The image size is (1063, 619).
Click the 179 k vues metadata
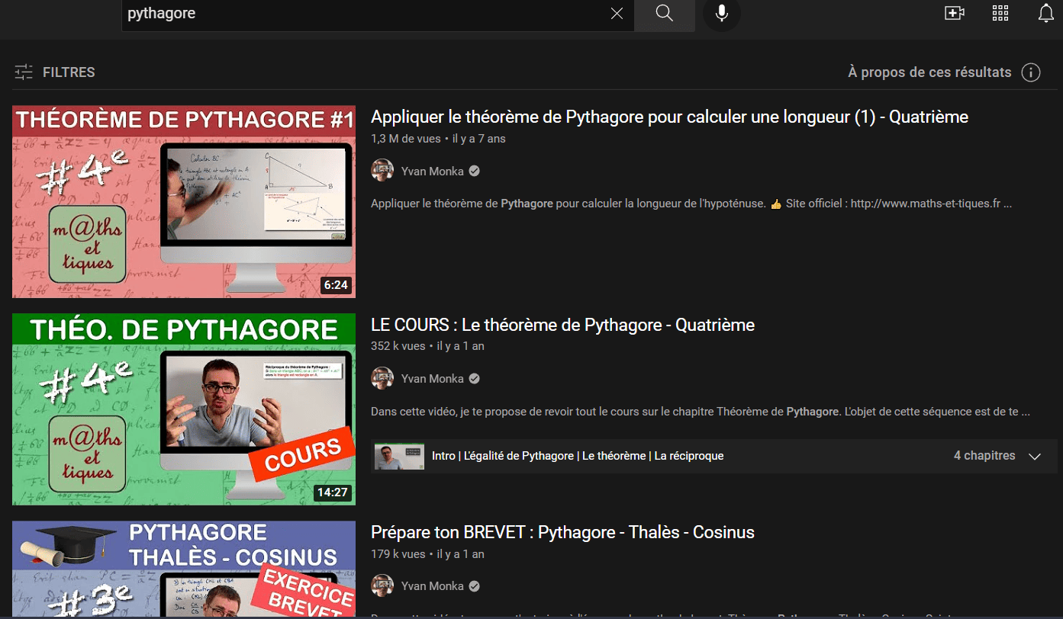pos(398,553)
